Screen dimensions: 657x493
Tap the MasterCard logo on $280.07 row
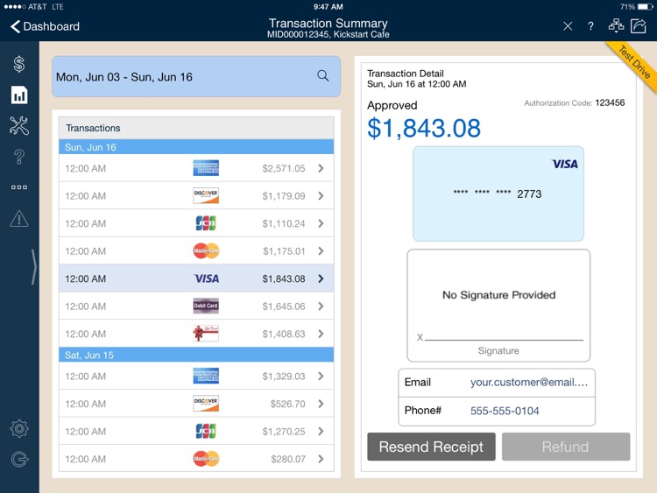[x=206, y=459]
